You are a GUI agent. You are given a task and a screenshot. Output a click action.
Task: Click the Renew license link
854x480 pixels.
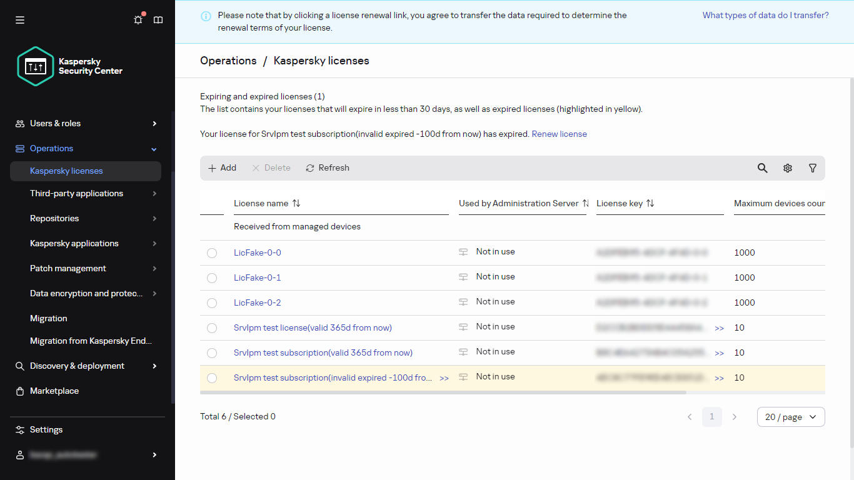559,134
